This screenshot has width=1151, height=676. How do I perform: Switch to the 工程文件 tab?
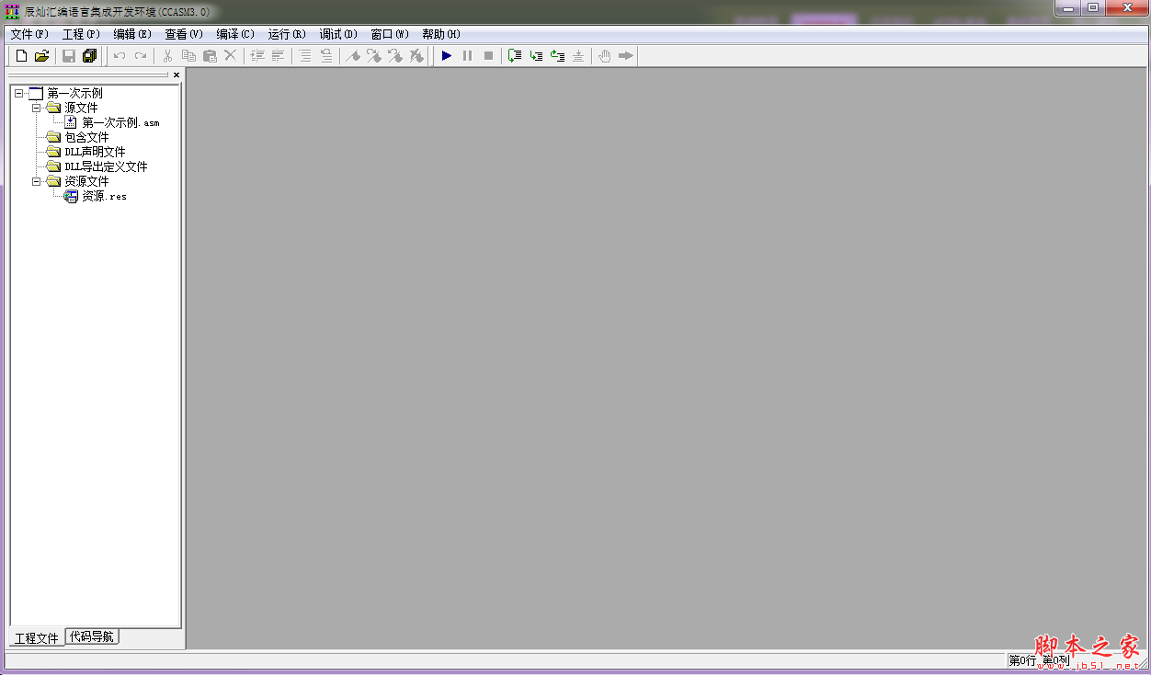point(37,637)
